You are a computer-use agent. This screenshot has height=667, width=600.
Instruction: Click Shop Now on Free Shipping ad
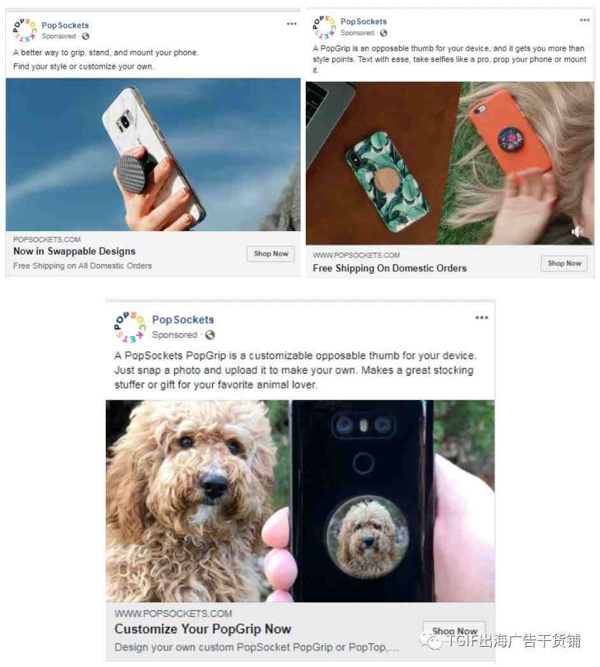point(564,263)
